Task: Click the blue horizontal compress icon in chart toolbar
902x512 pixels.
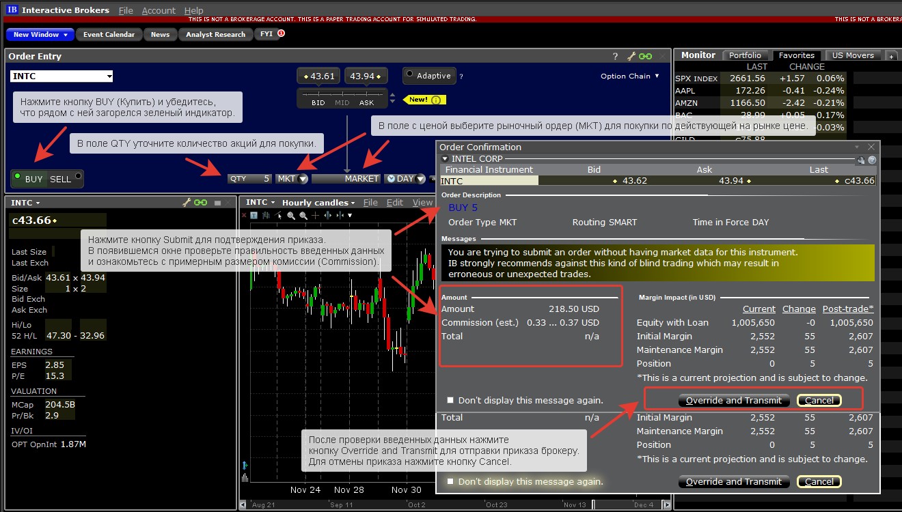Action: [x=340, y=216]
